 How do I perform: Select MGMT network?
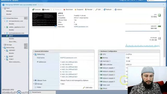[x=11, y=56]
